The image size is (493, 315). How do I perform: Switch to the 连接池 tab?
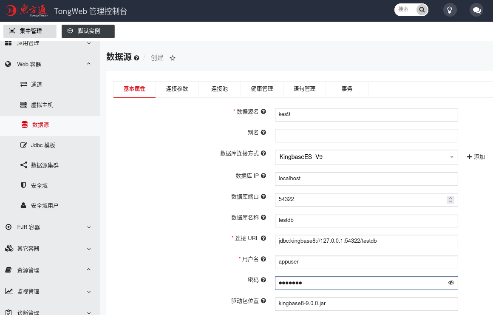click(219, 89)
